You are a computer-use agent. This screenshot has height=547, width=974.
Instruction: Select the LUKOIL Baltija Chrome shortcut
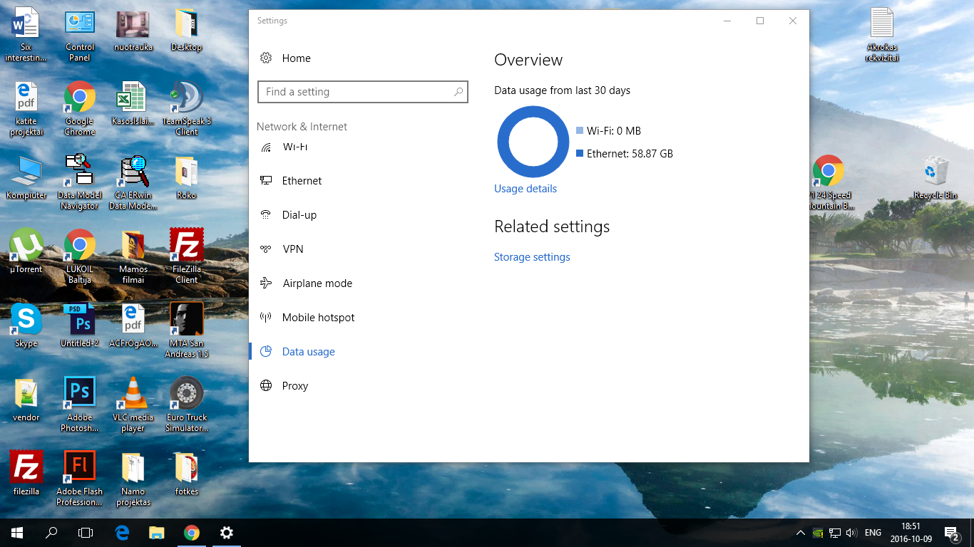tap(80, 256)
